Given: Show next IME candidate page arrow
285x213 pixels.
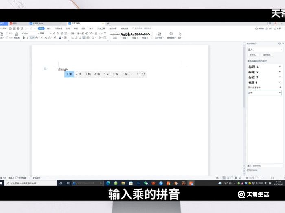Looking at the screenshot, I should [138, 74].
